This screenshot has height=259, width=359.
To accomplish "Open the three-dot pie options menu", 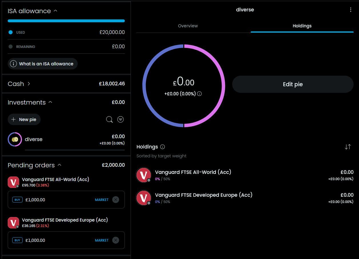I will pos(350,10).
